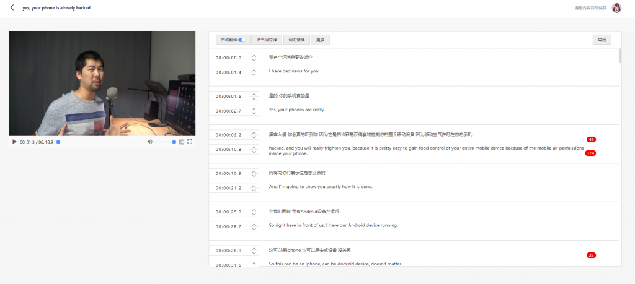The image size is (635, 284).
Task: Open the user avatar menu
Action: pos(616,7)
